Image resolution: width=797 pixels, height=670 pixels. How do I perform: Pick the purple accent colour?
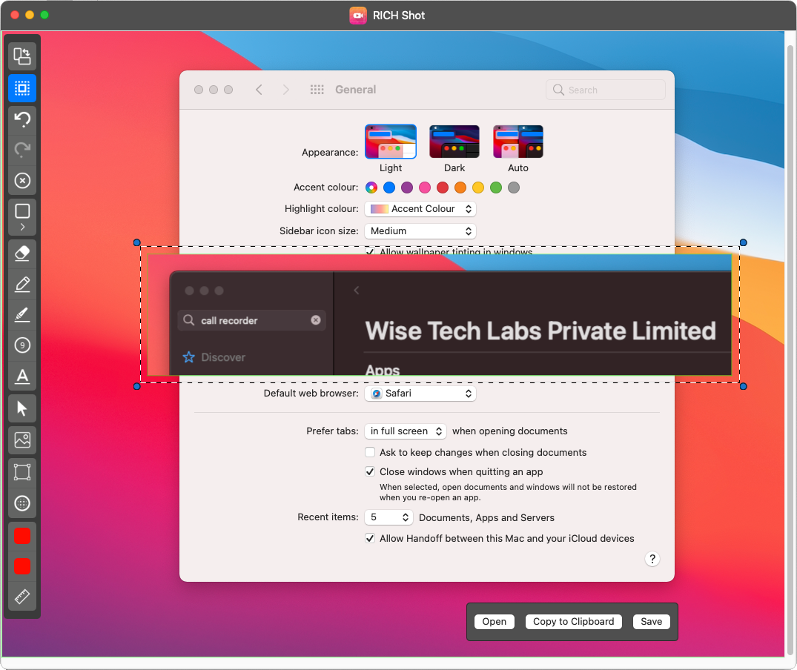tap(407, 188)
